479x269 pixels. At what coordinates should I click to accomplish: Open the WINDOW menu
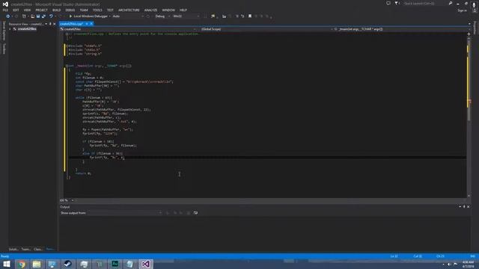pos(168,10)
